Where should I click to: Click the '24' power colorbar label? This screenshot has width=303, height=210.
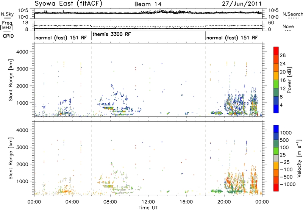(x=283, y=64)
